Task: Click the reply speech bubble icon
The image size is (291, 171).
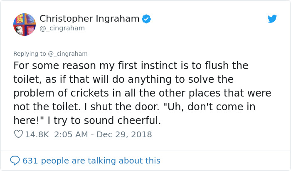Action: point(15,161)
